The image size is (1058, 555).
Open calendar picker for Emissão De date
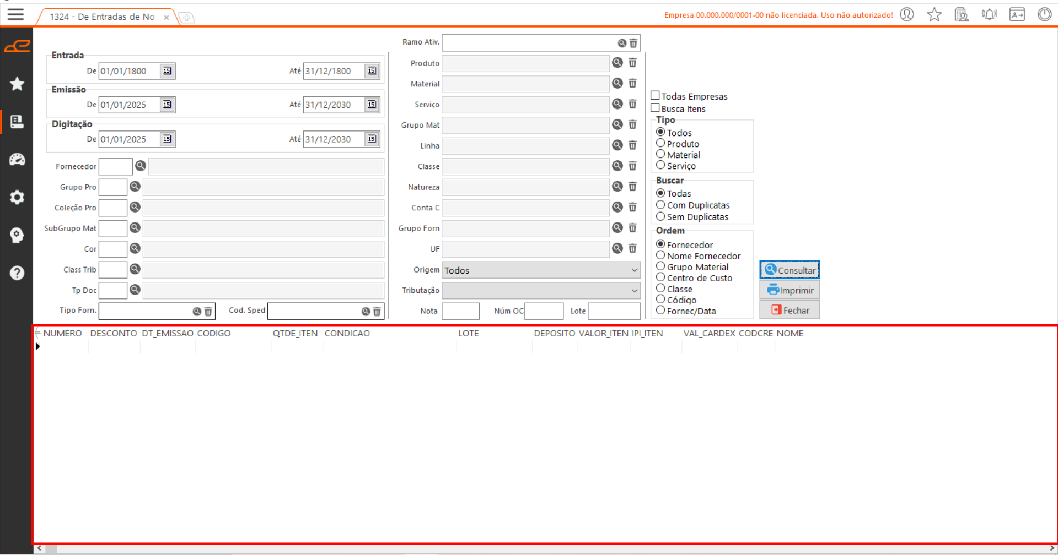[x=167, y=105]
